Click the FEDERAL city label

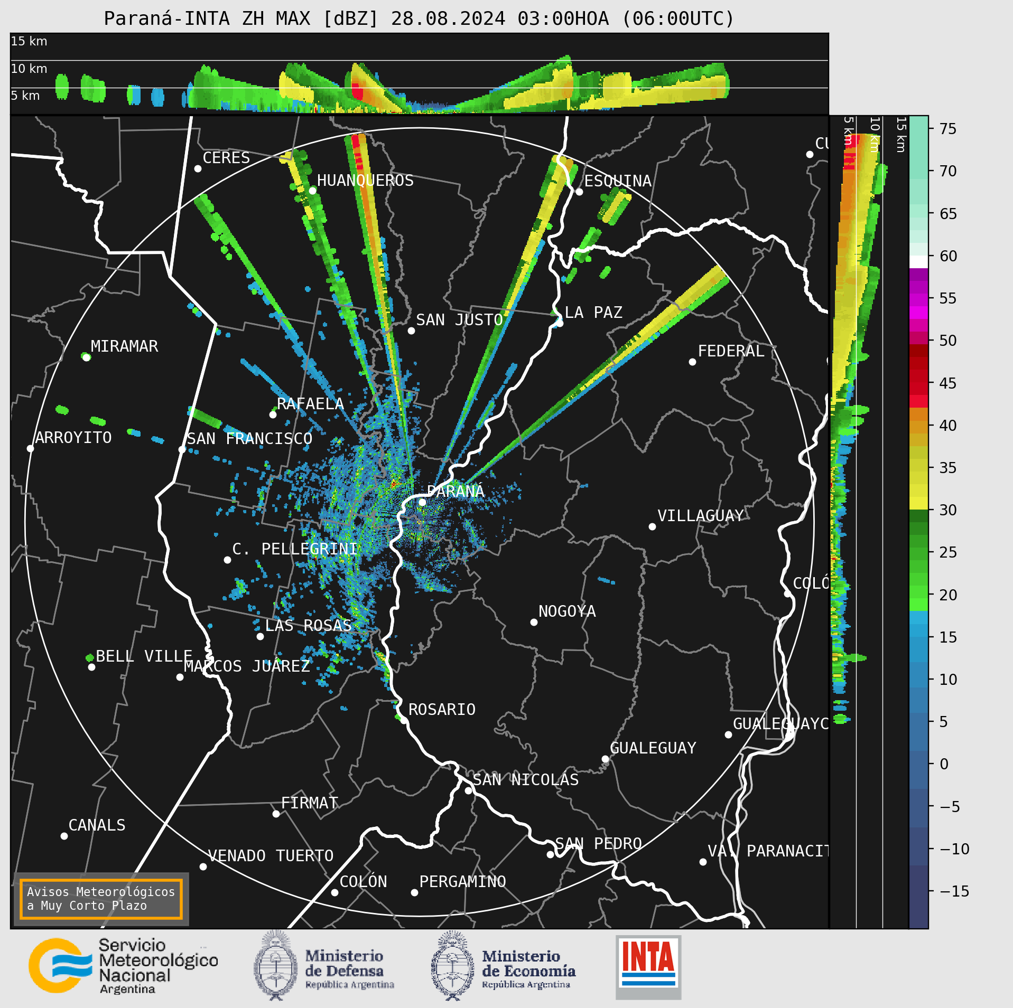click(731, 351)
